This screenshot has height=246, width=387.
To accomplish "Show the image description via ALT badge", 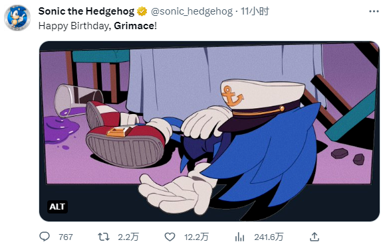I will (x=57, y=207).
